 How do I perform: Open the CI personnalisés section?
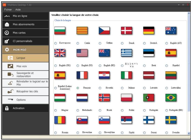pos(25,41)
